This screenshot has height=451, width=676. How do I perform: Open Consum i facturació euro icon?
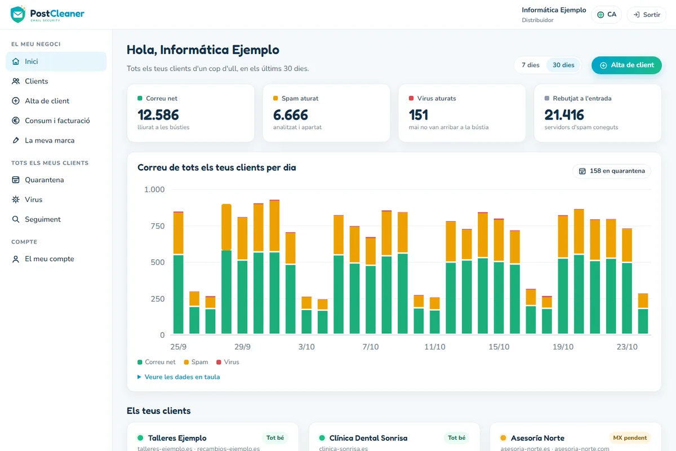16,121
